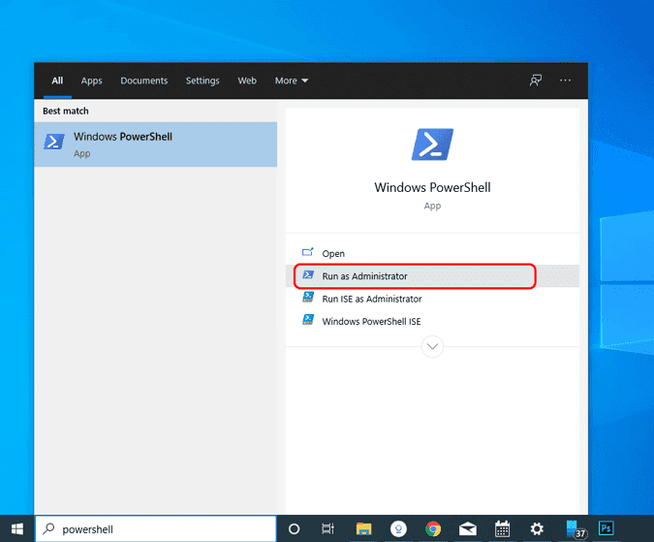The width and height of the screenshot is (654, 542).
Task: Launch File Explorer from the taskbar
Action: pyautogui.click(x=363, y=529)
